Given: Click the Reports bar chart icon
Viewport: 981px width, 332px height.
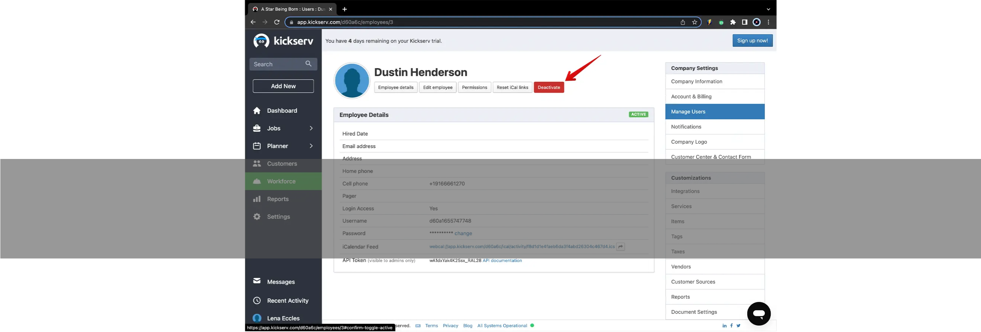Looking at the screenshot, I should [257, 199].
